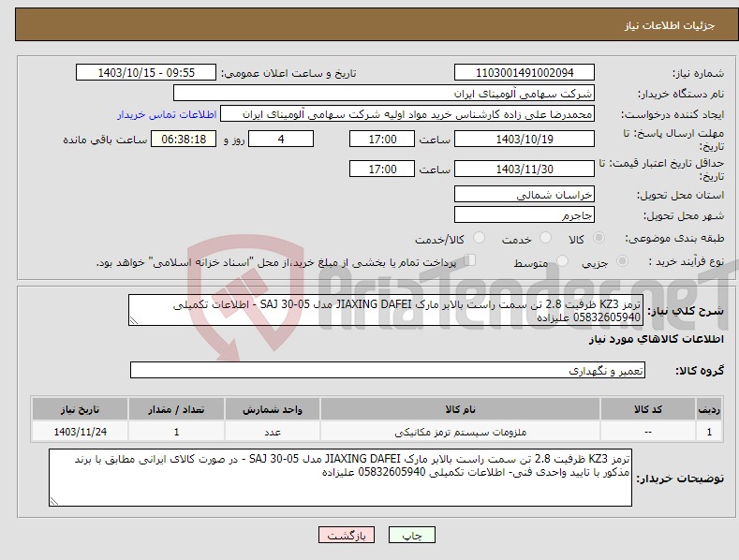
Task: Click the price validity time 17:00 field
Action: 382,169
